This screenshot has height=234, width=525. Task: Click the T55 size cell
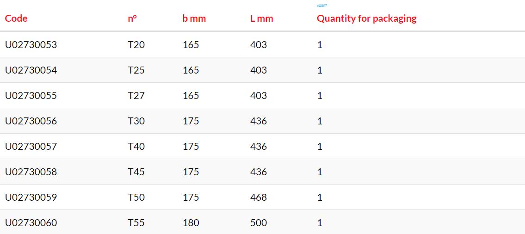[x=136, y=222]
